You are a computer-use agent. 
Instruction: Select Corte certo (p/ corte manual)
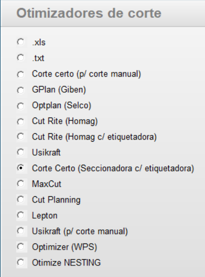[x=20, y=74]
